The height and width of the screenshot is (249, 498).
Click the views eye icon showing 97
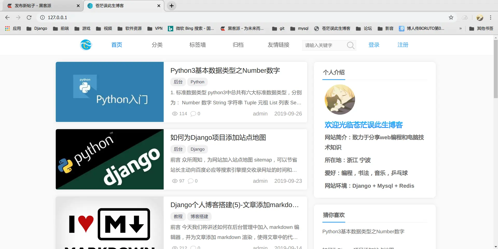coord(175,181)
